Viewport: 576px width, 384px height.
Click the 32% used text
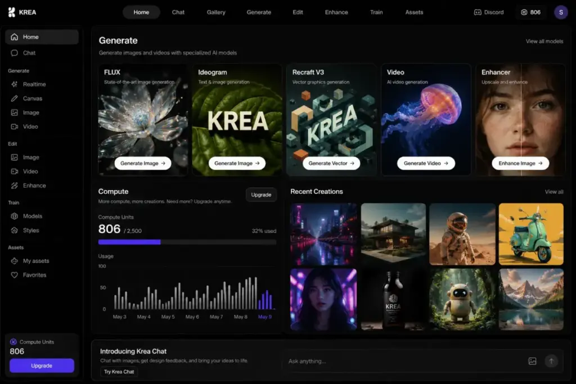click(x=264, y=231)
